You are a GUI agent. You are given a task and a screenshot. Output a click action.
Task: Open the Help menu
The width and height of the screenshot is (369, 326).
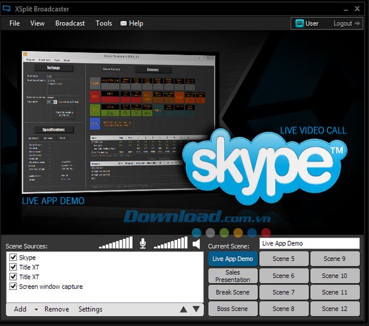[136, 23]
